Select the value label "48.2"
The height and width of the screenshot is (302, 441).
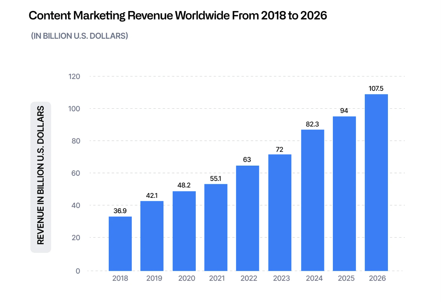click(184, 185)
